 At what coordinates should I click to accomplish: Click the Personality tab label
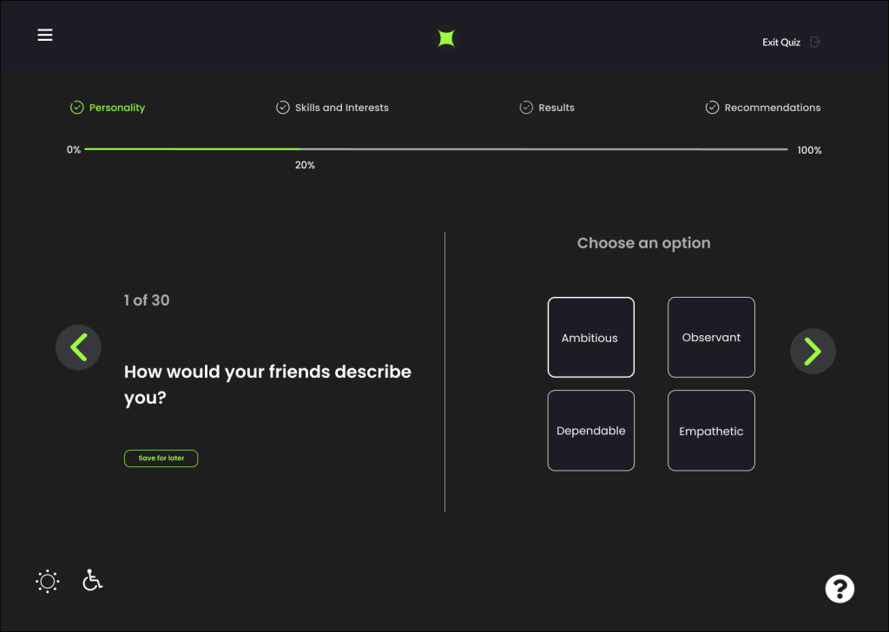pyautogui.click(x=117, y=108)
